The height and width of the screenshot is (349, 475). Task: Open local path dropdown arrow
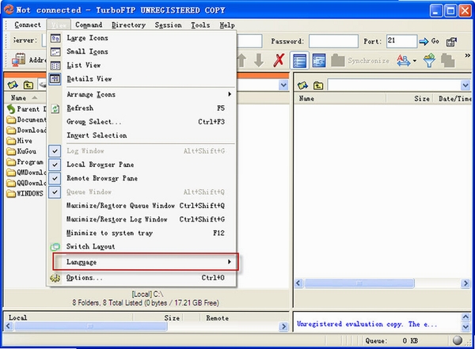283,85
